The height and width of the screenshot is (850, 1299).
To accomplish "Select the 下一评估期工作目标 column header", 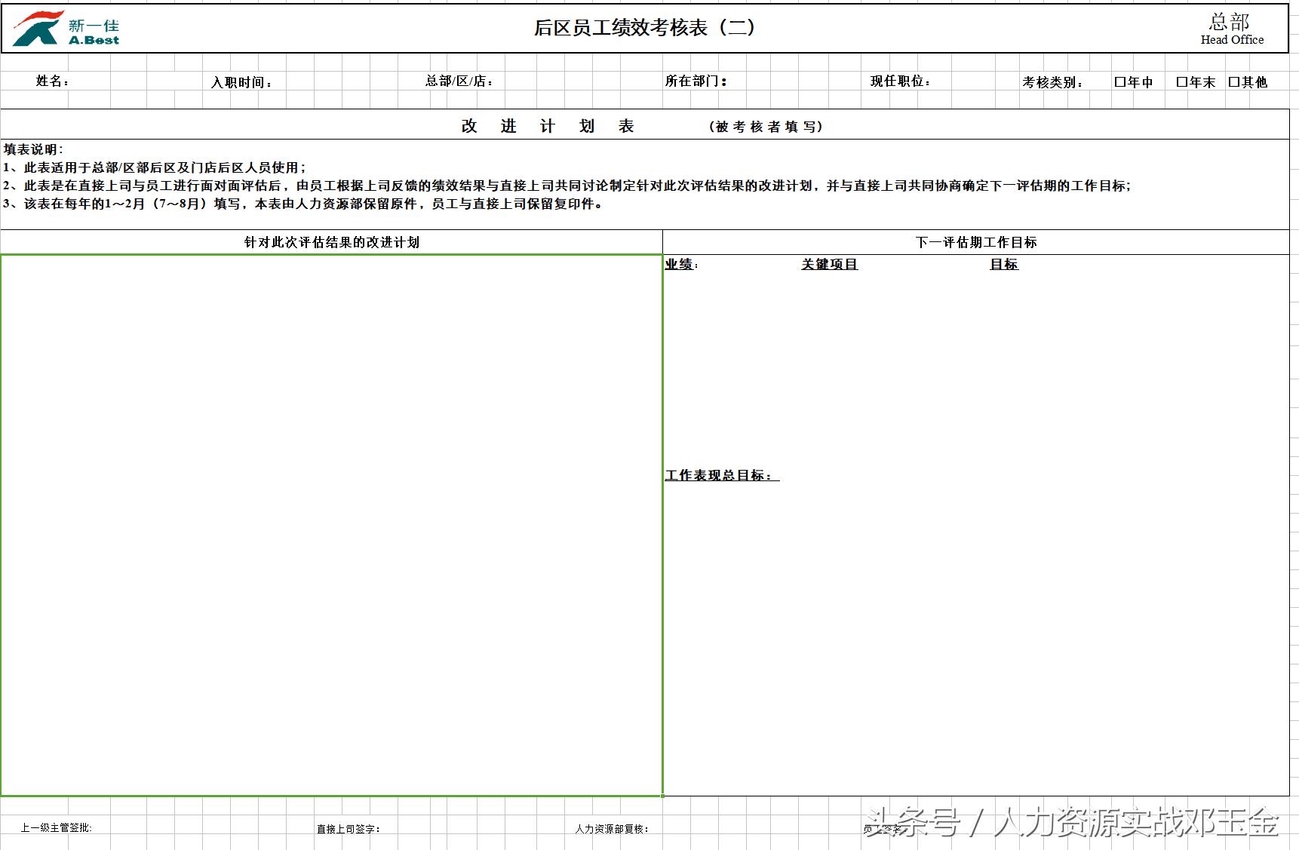I will pyautogui.click(x=977, y=242).
